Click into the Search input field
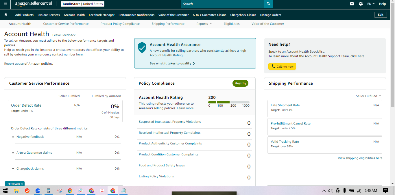Viewport: 395px width, 195px height. (x=222, y=4)
